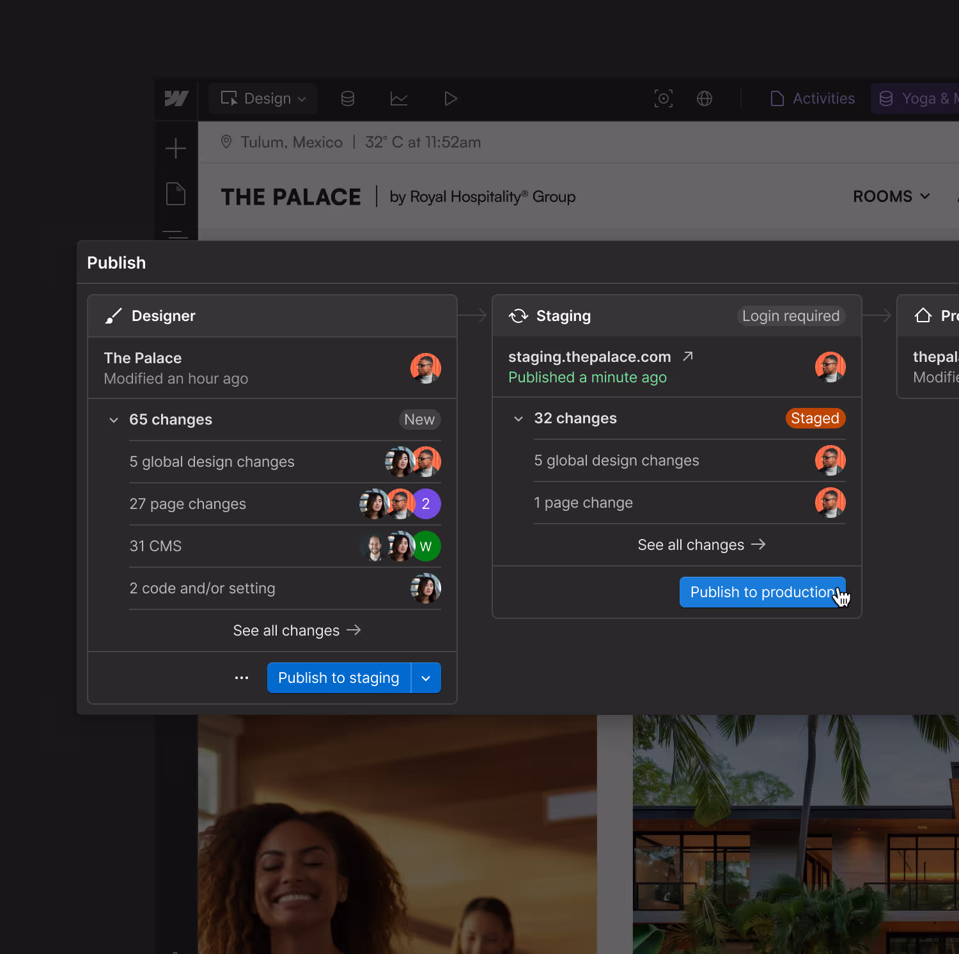Click the Tulum location pin icon

click(226, 142)
